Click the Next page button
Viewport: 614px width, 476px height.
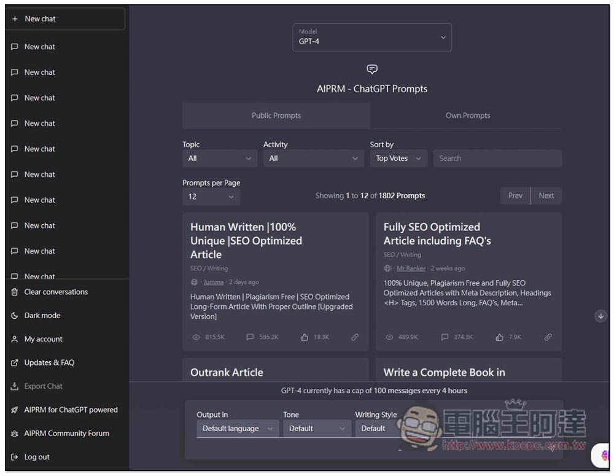546,195
